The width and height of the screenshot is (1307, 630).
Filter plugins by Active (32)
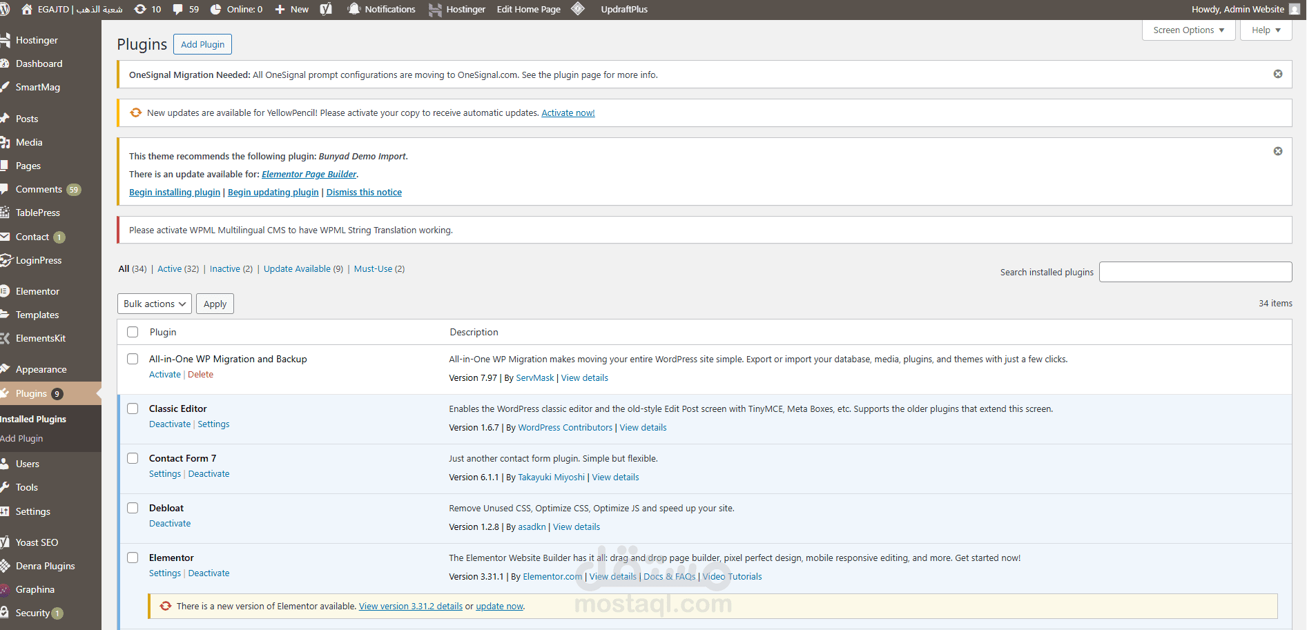pos(178,269)
